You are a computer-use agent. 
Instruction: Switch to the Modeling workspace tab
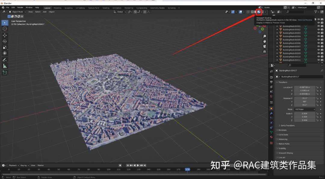(x=57, y=8)
